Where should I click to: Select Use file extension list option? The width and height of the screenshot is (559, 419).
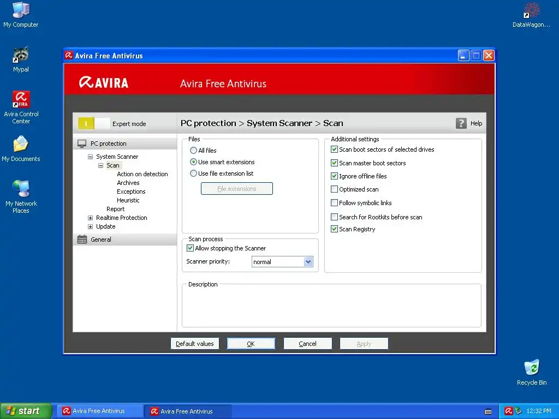(193, 173)
